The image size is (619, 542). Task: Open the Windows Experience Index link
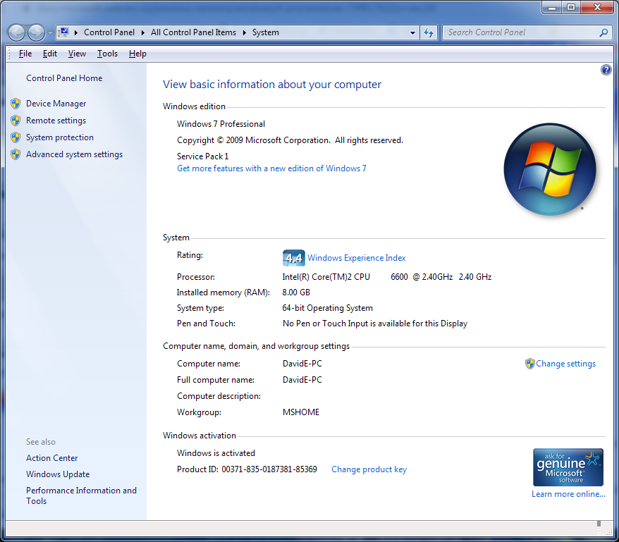coord(356,258)
